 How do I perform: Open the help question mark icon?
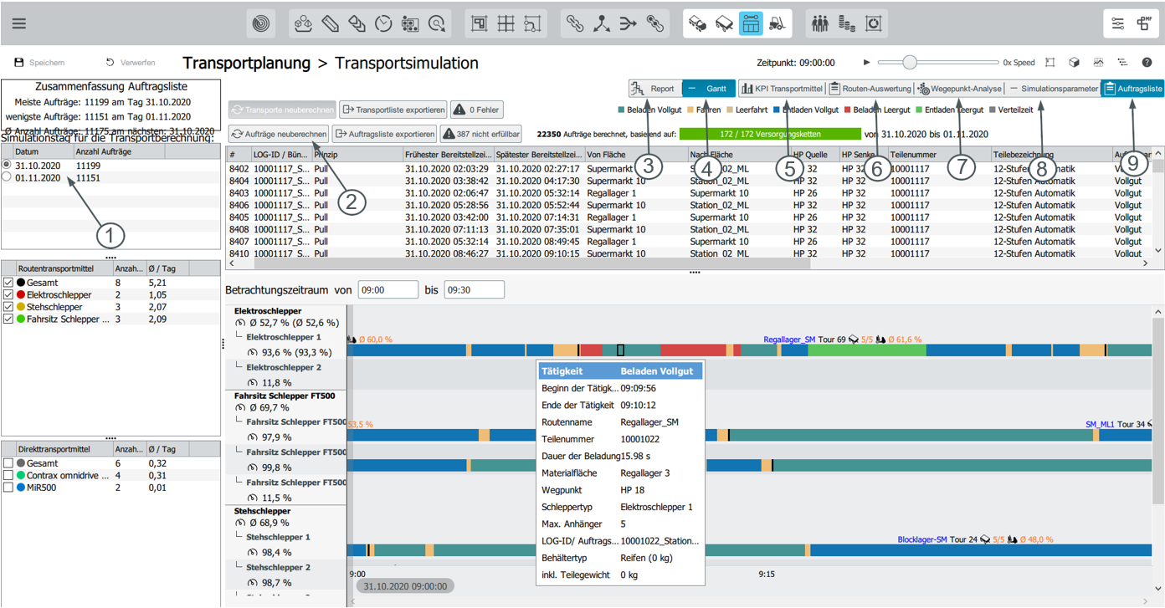pyautogui.click(x=1147, y=63)
